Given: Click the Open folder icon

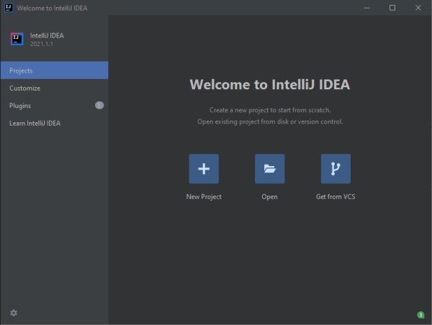Looking at the screenshot, I should pos(270,169).
